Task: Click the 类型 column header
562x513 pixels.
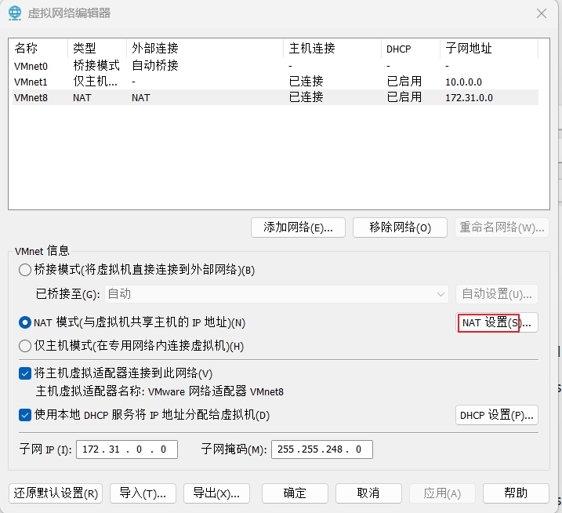Action: [x=97, y=48]
